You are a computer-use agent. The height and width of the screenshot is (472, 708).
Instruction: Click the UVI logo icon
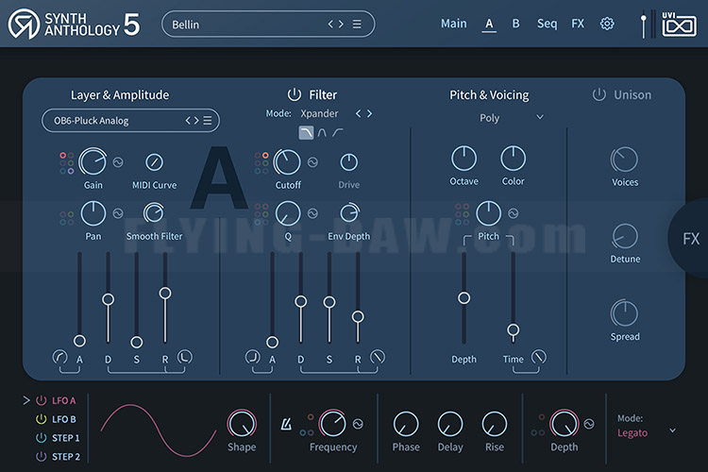point(679,25)
